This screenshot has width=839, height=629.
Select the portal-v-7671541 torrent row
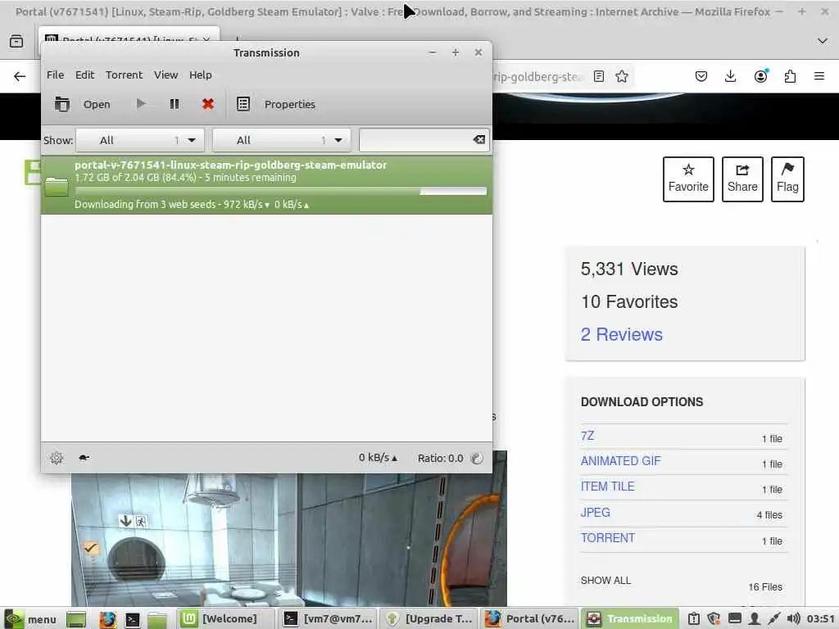[x=266, y=184]
